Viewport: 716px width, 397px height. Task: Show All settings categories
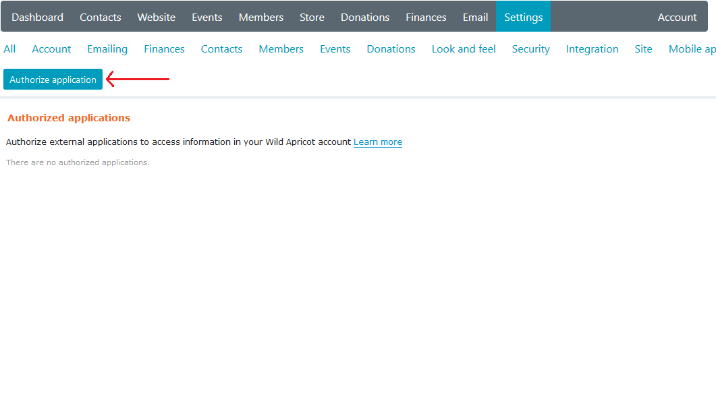point(9,49)
